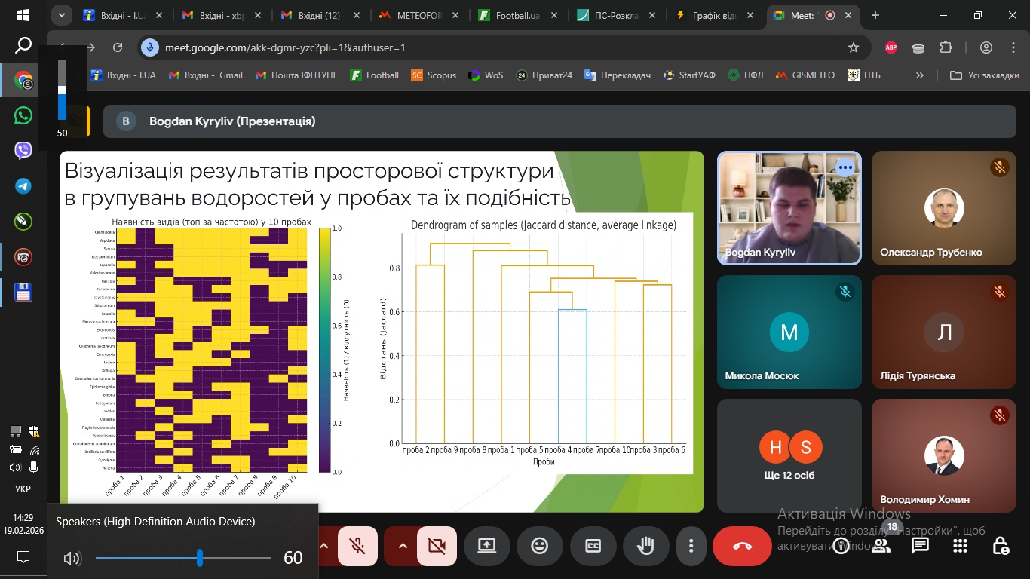Expand hidden bookmarks with the chevron
This screenshot has height=579, width=1030.
tap(918, 75)
